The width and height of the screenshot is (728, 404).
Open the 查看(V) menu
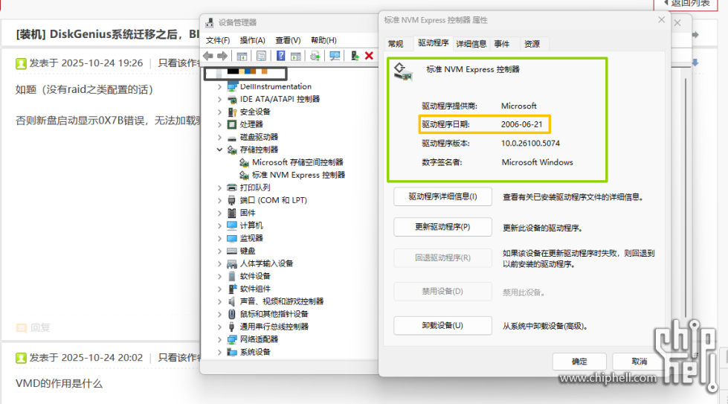pos(287,40)
